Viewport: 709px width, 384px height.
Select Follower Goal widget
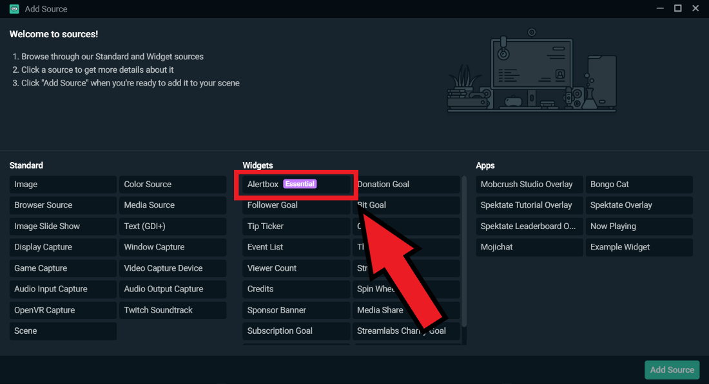click(296, 205)
